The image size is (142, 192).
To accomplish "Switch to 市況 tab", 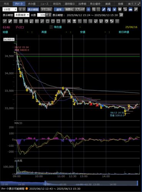I will pos(6,4).
